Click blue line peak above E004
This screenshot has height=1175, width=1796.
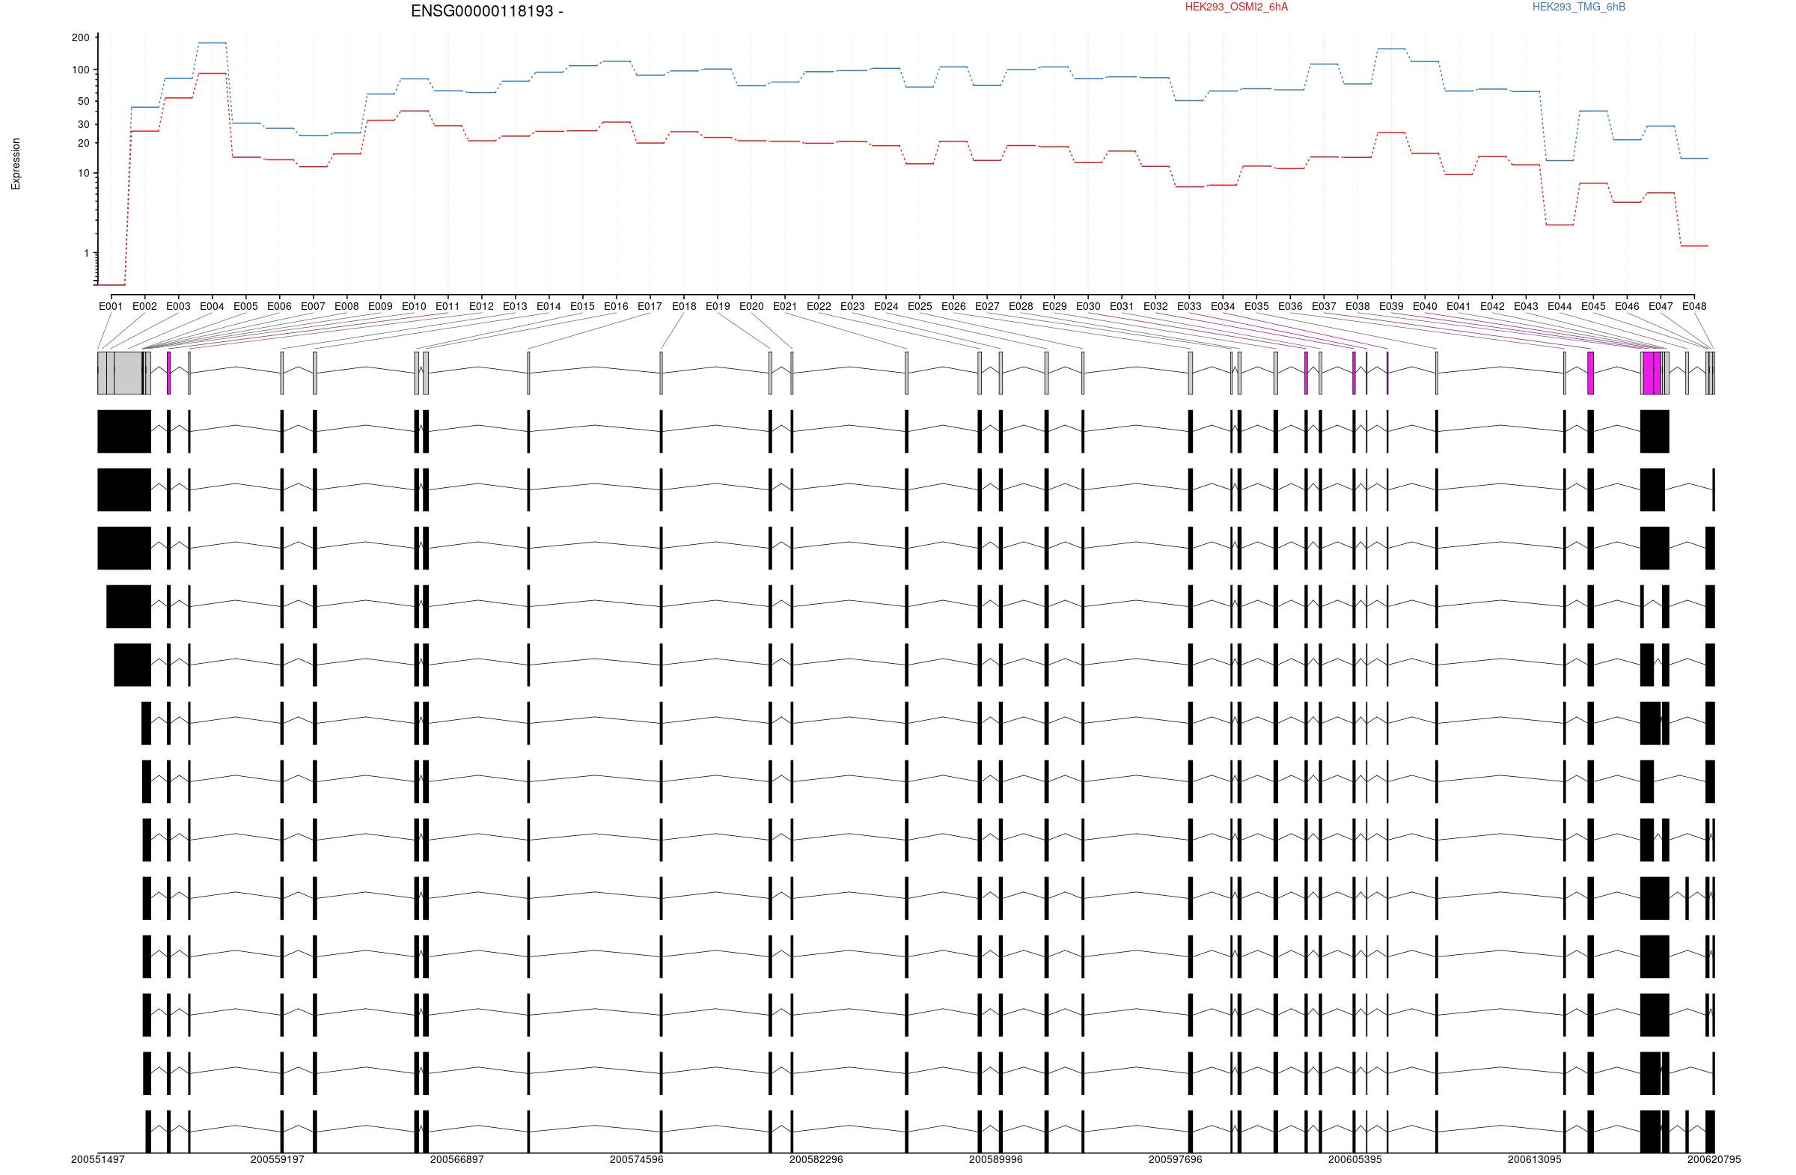pyautogui.click(x=212, y=43)
